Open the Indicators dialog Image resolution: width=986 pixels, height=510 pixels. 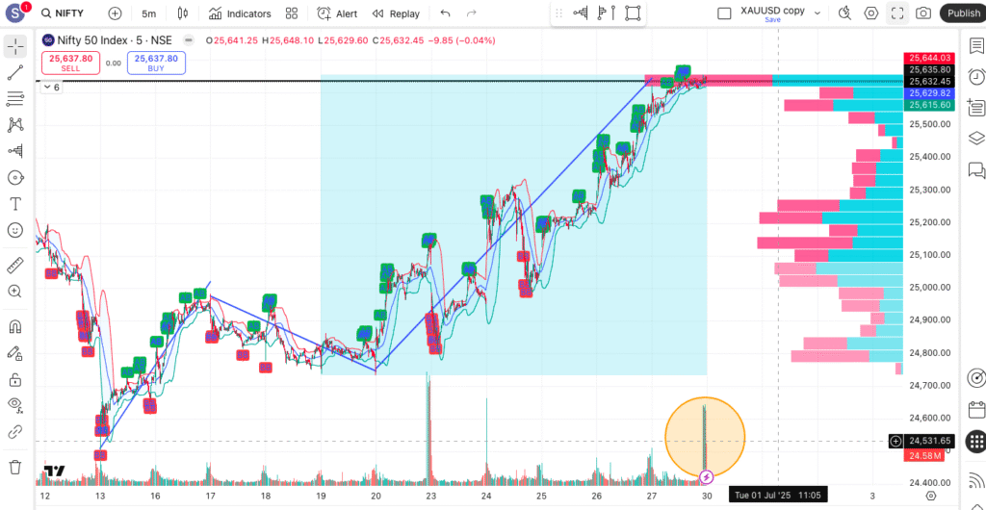tap(240, 13)
